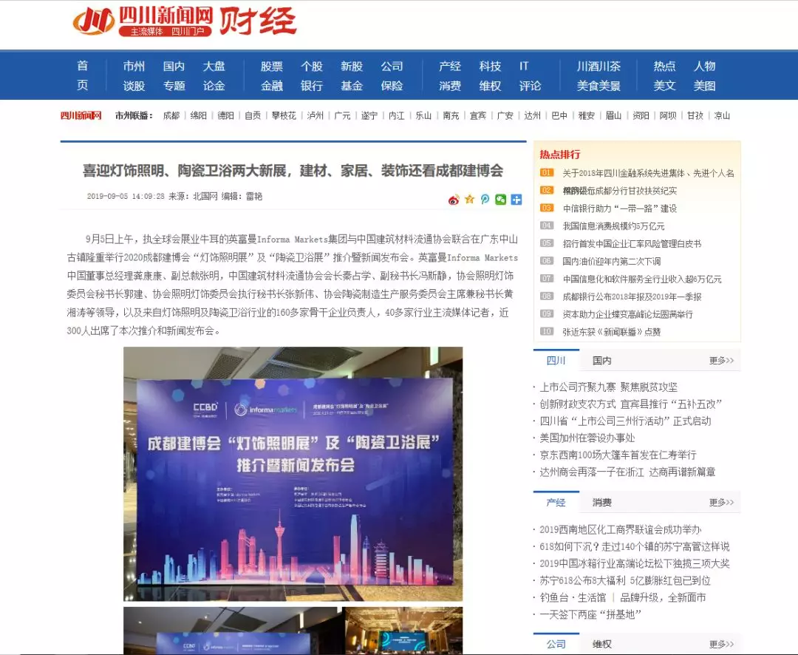Share the article to QQ Zone star icon

coord(469,200)
